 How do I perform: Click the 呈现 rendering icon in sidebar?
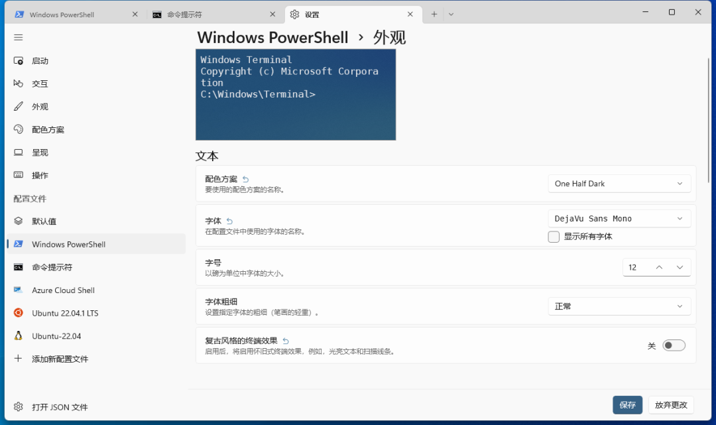[19, 152]
